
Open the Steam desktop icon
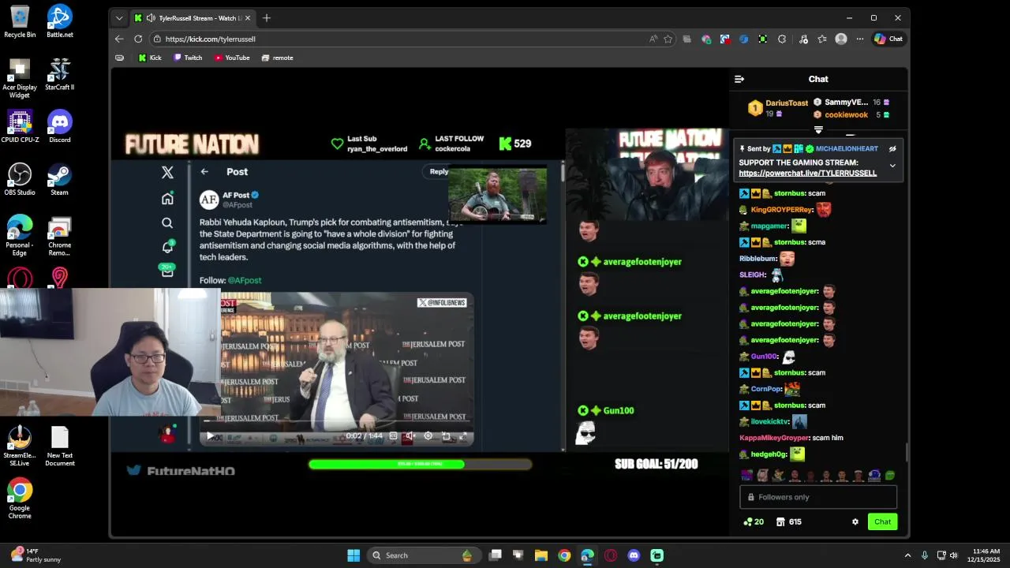pyautogui.click(x=60, y=179)
